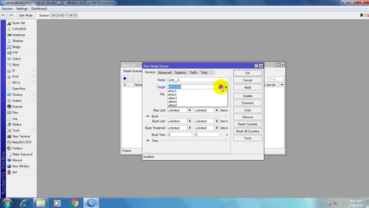
Task: Open the Partition menu
Action: click(x=17, y=148)
